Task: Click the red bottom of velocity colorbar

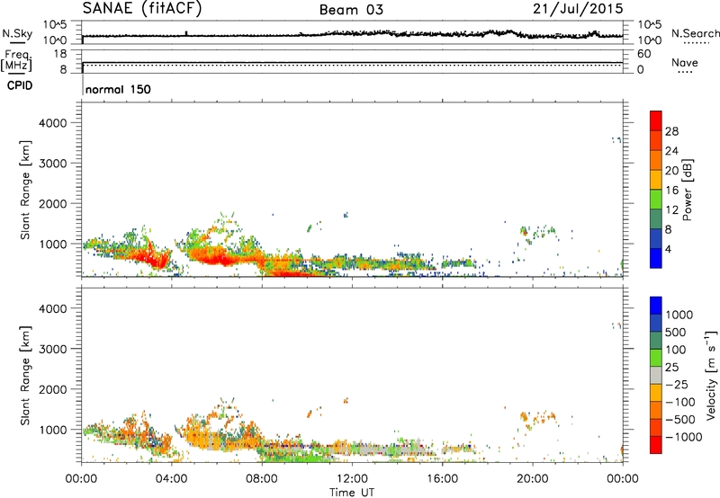Action: 656,445
